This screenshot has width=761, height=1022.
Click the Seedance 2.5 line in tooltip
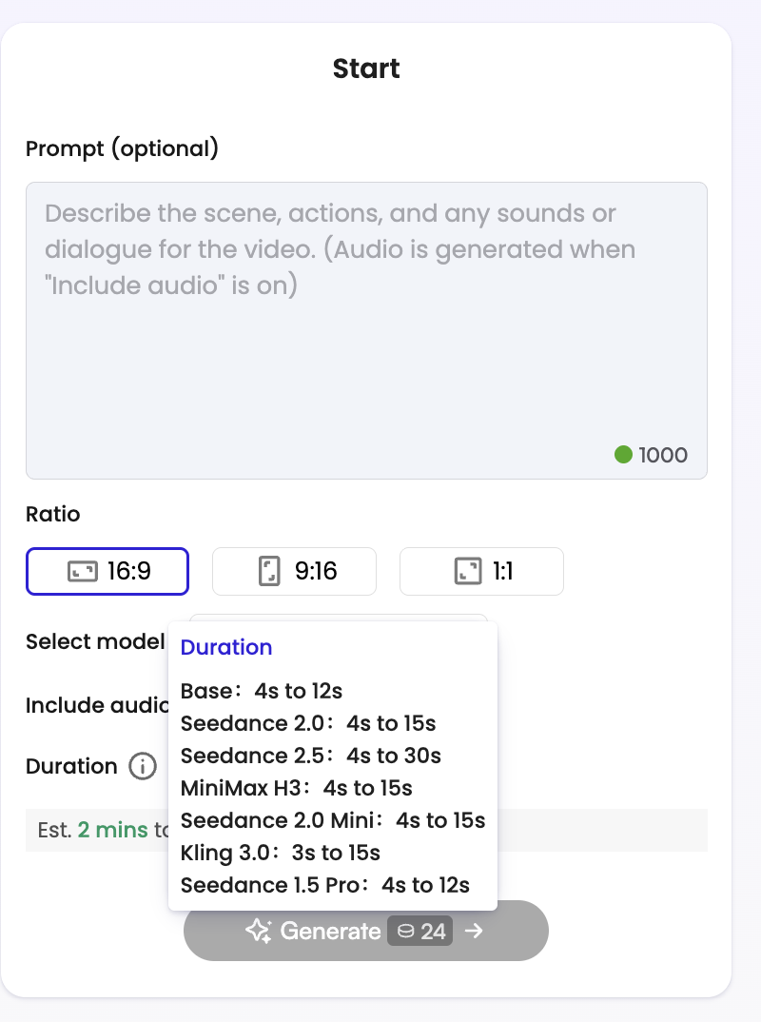311,756
